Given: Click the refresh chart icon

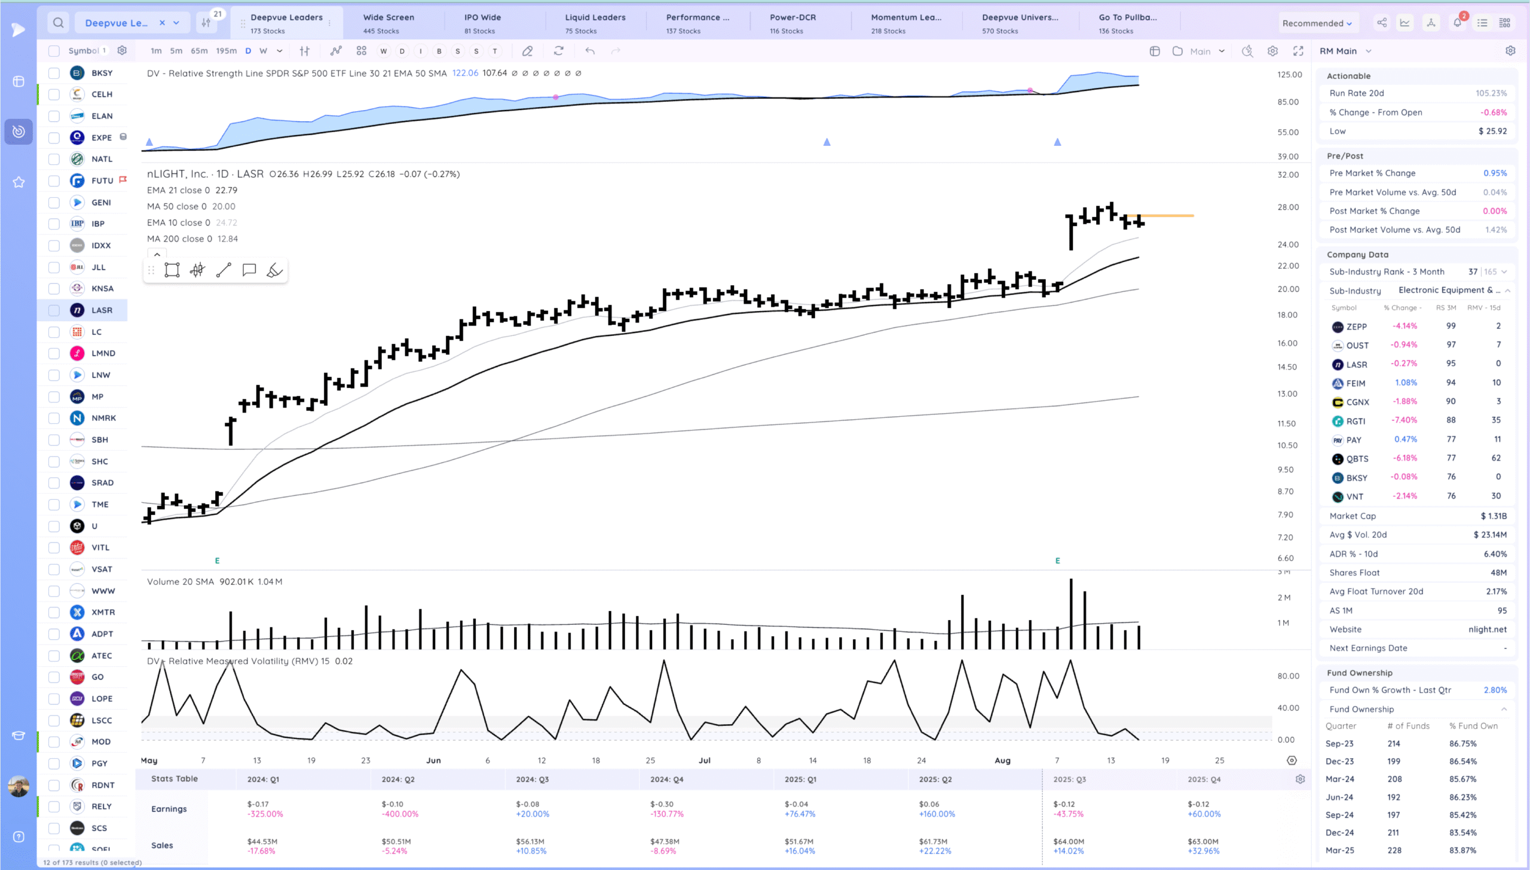Looking at the screenshot, I should 558,51.
